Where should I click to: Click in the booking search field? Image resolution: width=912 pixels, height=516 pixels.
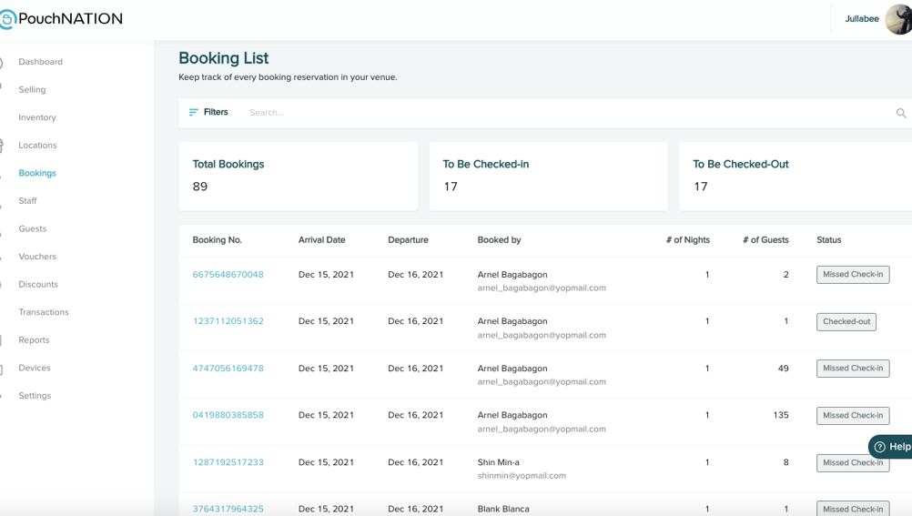(x=564, y=113)
